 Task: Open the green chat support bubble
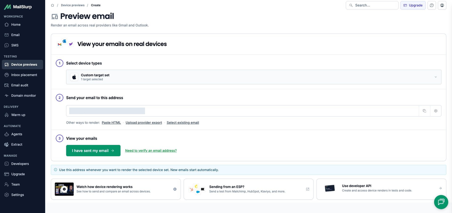[x=441, y=202]
